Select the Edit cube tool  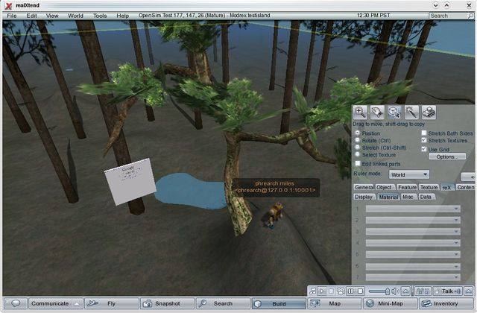394,112
